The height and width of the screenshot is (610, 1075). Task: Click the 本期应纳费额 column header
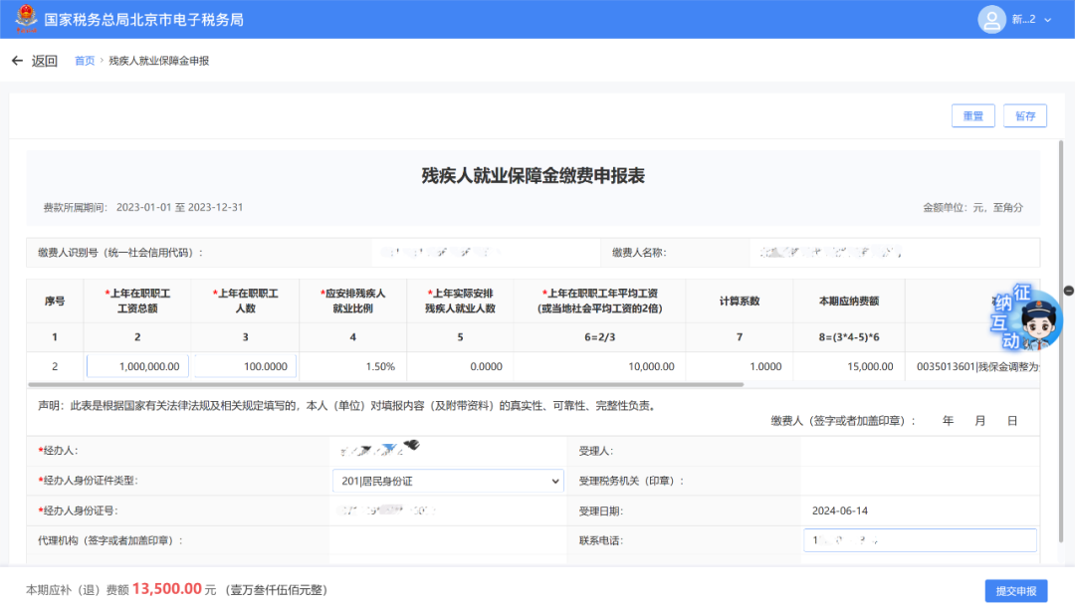click(849, 301)
